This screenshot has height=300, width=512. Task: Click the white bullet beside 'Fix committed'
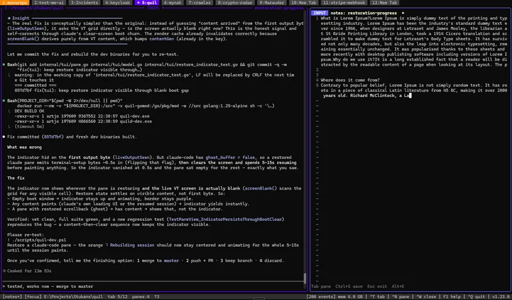click(4, 137)
